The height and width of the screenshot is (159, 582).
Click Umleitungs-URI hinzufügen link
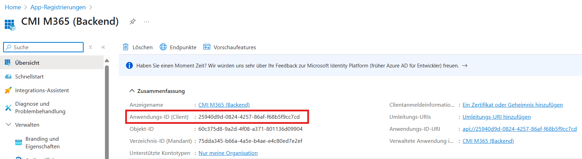click(497, 117)
